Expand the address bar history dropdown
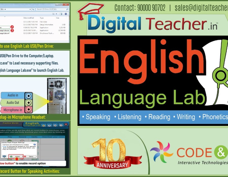The width and height of the screenshot is (228, 177). (31, 9)
